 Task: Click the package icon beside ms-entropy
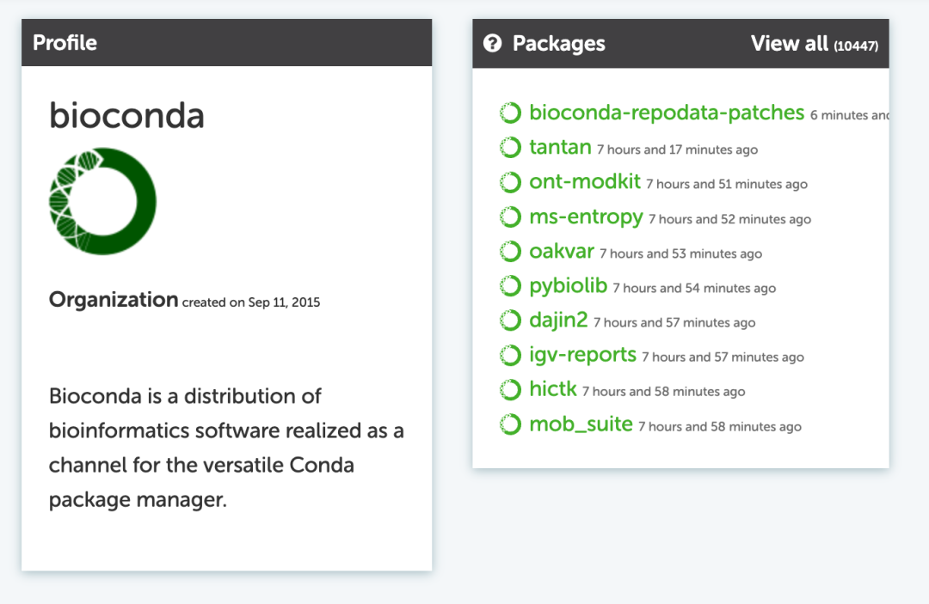[x=510, y=217]
